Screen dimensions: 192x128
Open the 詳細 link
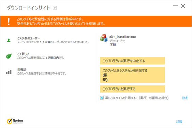point(179,121)
